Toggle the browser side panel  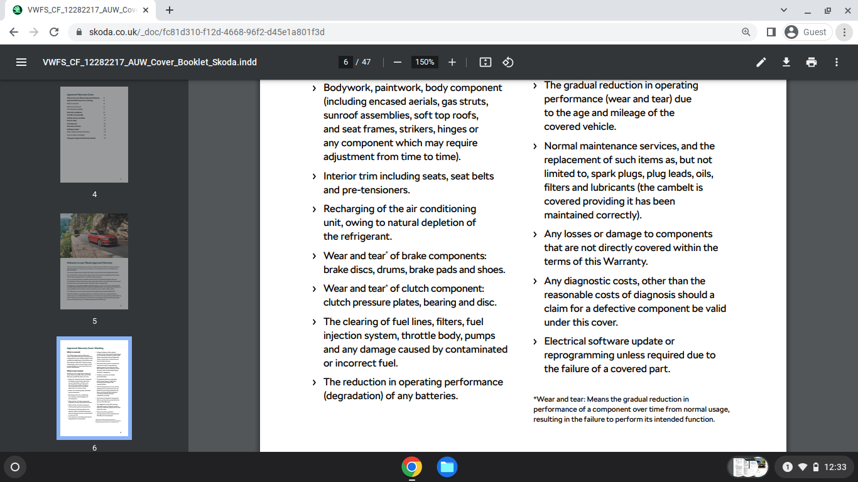click(771, 32)
